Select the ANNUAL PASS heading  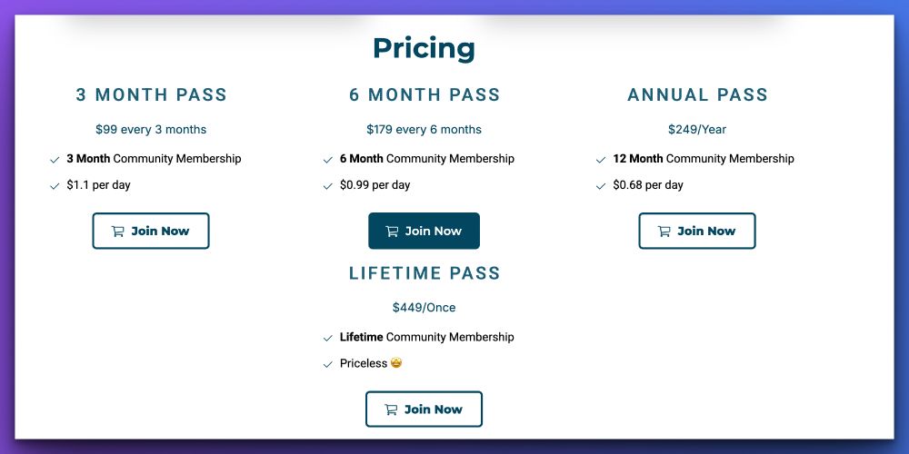point(697,95)
